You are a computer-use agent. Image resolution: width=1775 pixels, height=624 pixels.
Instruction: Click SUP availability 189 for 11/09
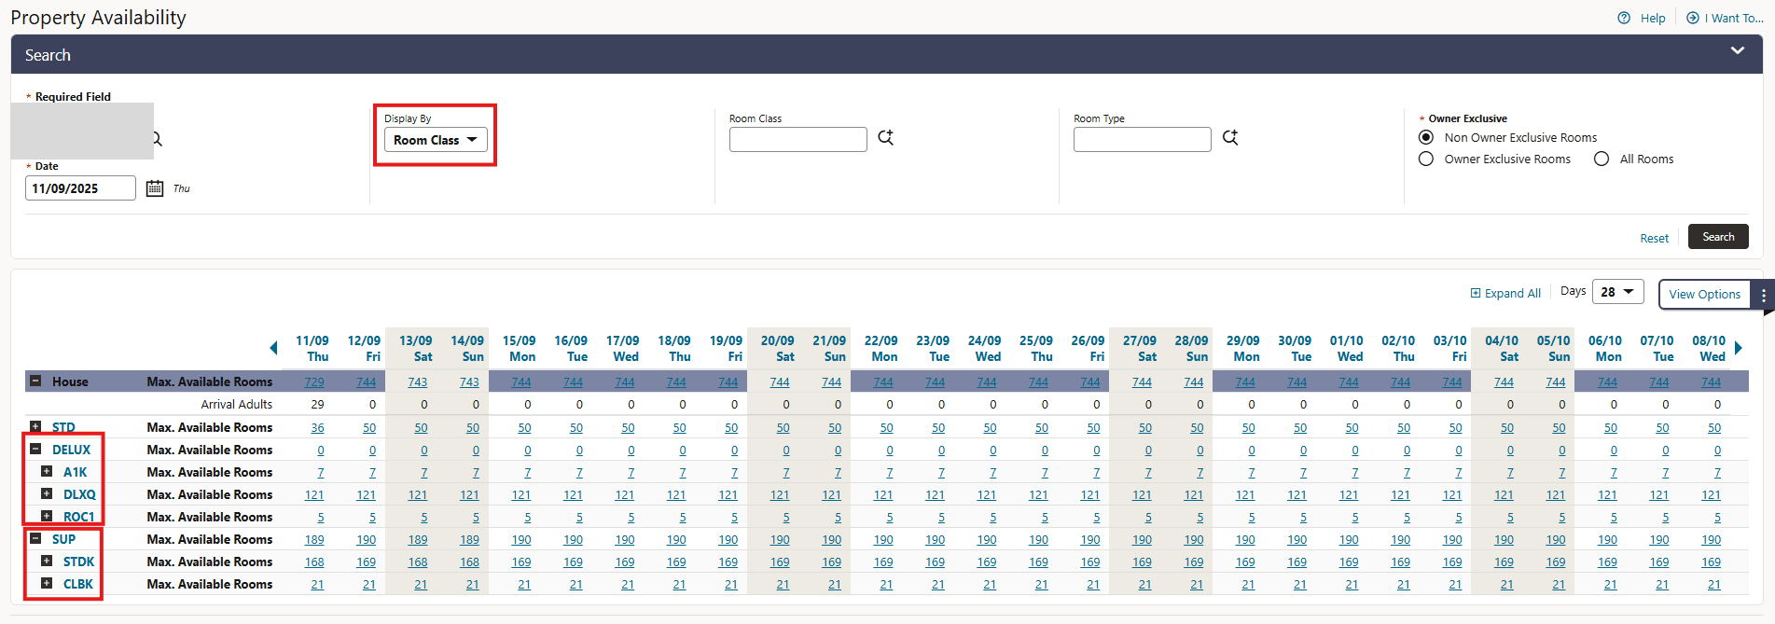point(314,540)
